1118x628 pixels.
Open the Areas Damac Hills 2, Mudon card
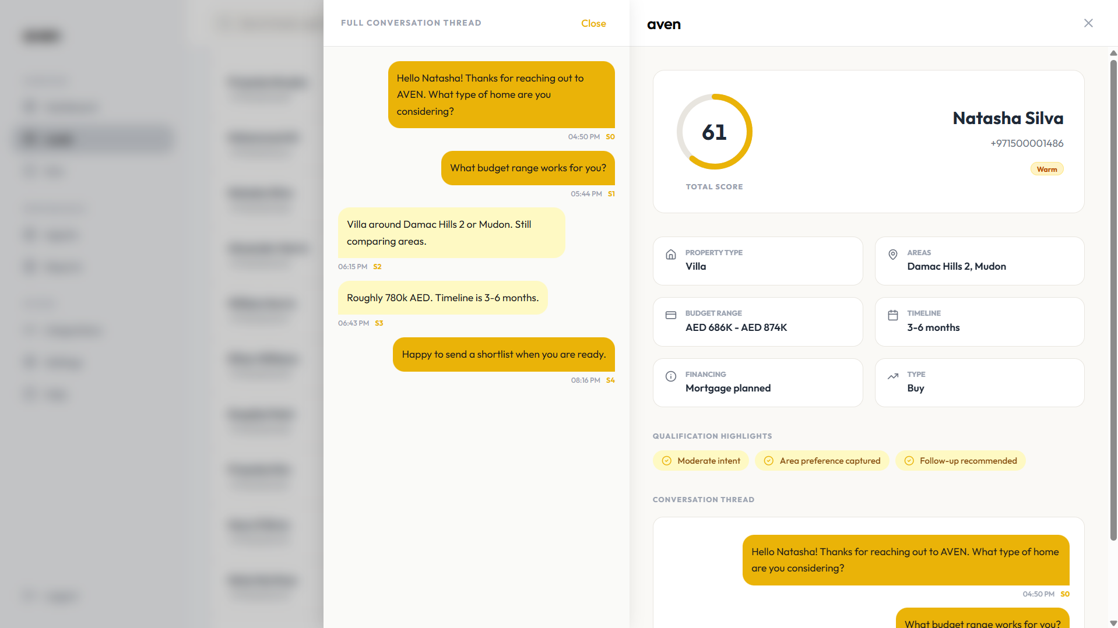coord(979,261)
